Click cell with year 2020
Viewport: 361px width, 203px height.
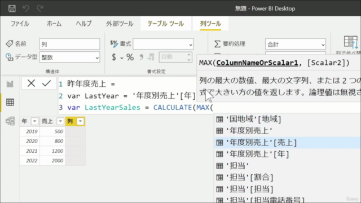[x=30, y=141]
